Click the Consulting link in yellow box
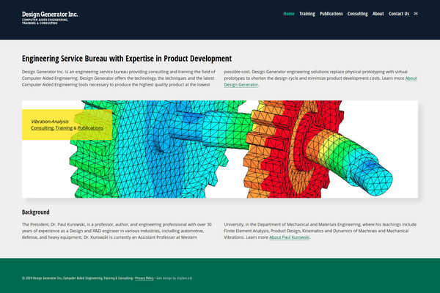The image size is (440, 293). coord(42,128)
